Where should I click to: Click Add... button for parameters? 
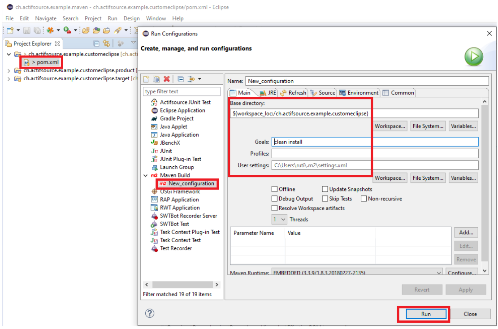(466, 233)
